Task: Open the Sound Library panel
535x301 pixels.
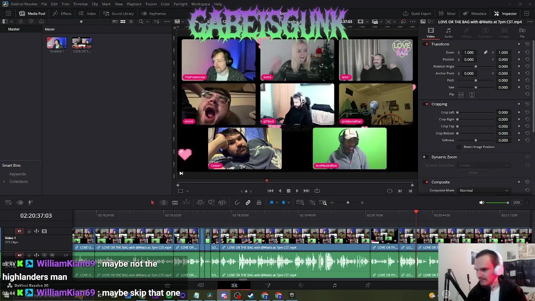Action: point(118,13)
